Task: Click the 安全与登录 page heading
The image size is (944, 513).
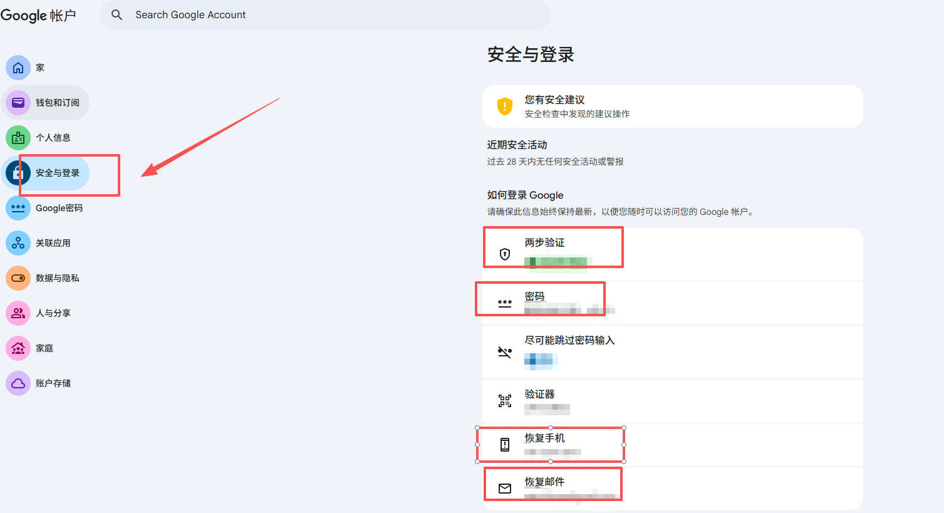Action: (x=531, y=54)
